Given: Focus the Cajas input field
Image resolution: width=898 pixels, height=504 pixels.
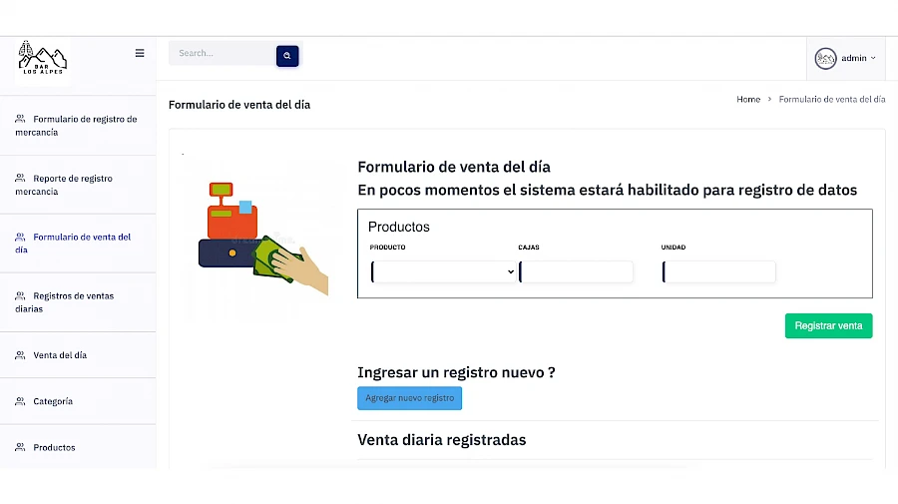Looking at the screenshot, I should tap(576, 271).
